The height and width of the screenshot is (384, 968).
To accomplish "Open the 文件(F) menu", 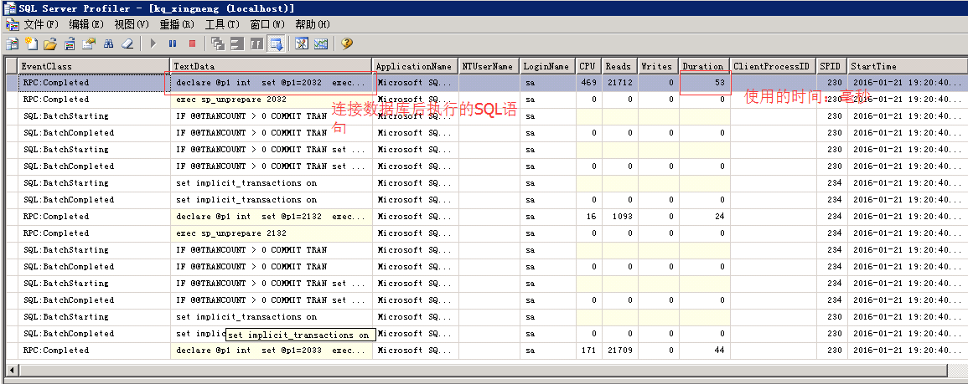I will coord(39,24).
